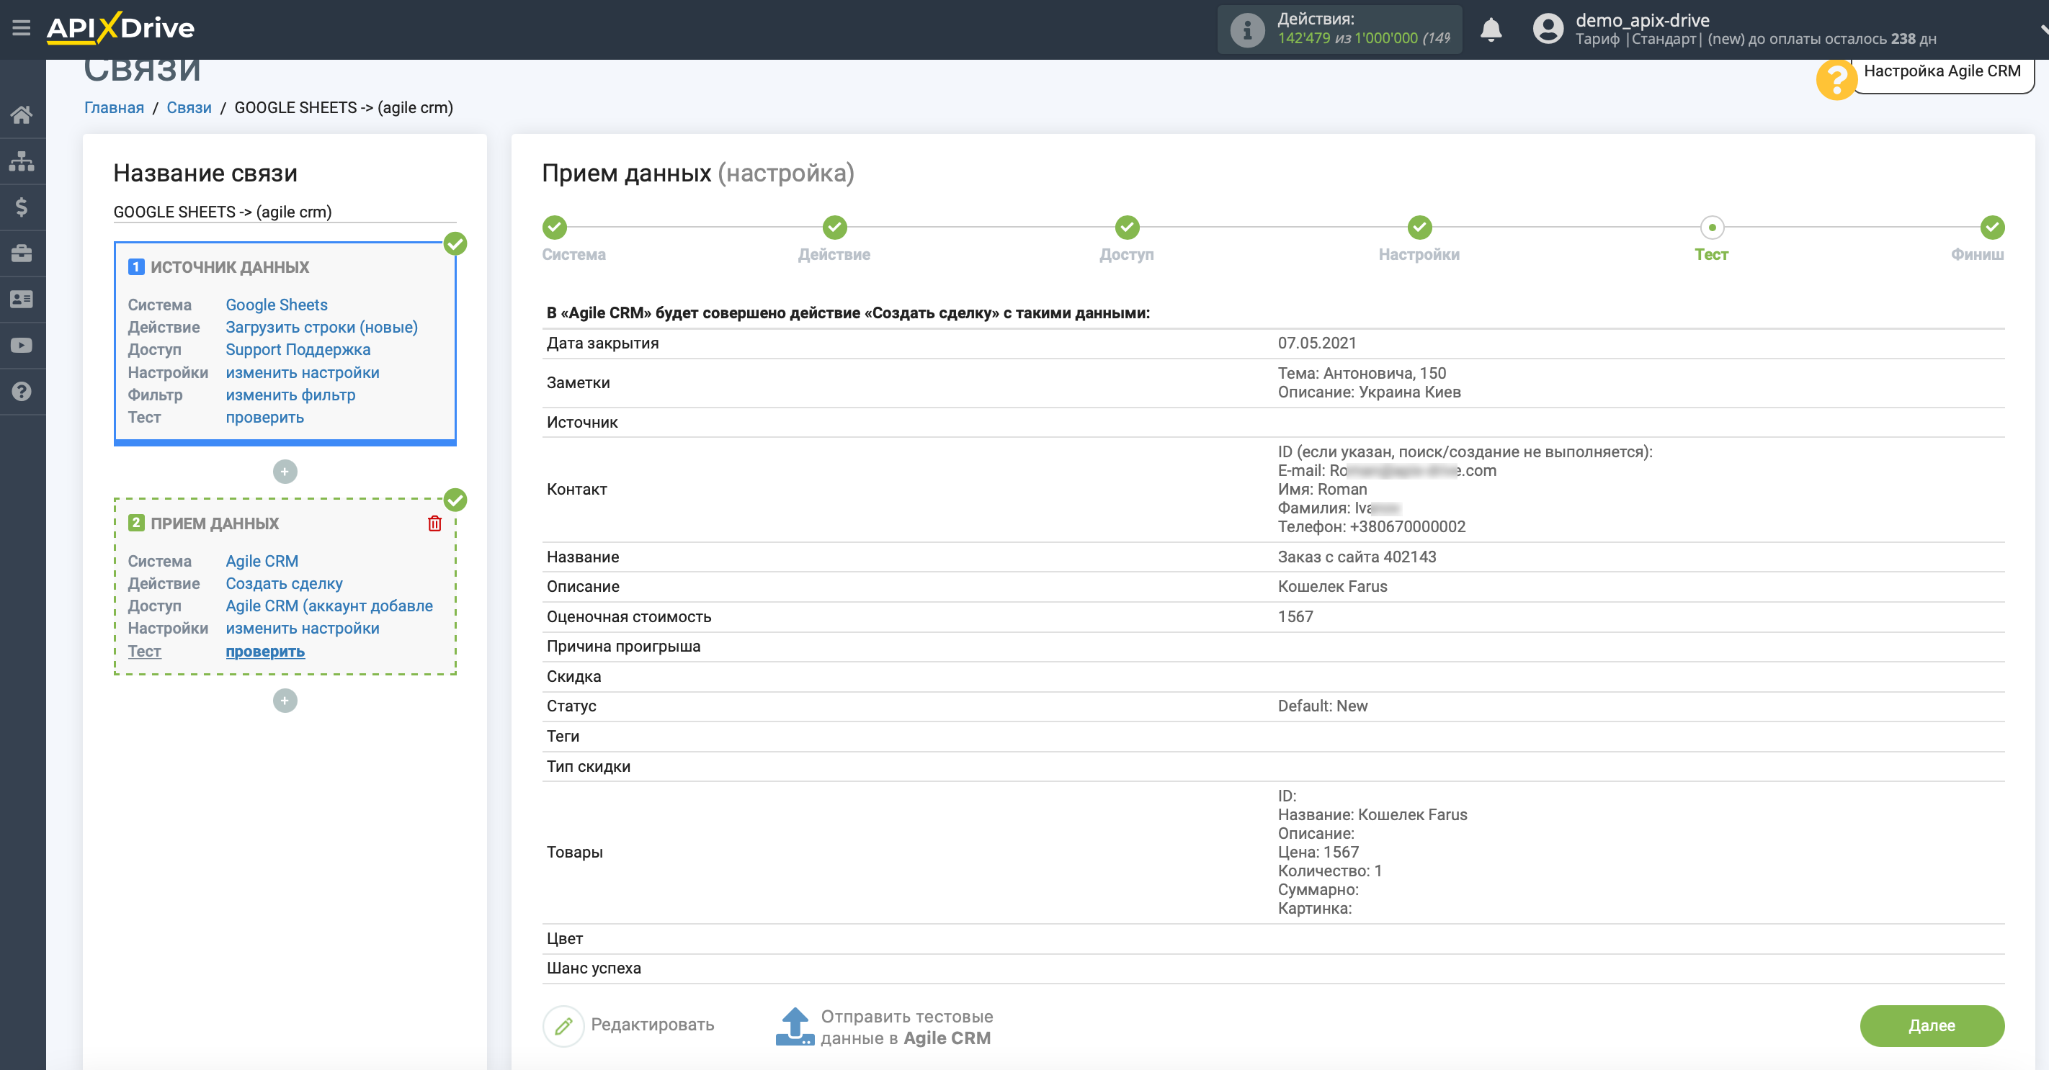The width and height of the screenshot is (2049, 1070).
Task: Click the ApiX-Drive logo
Action: click(x=120, y=29)
